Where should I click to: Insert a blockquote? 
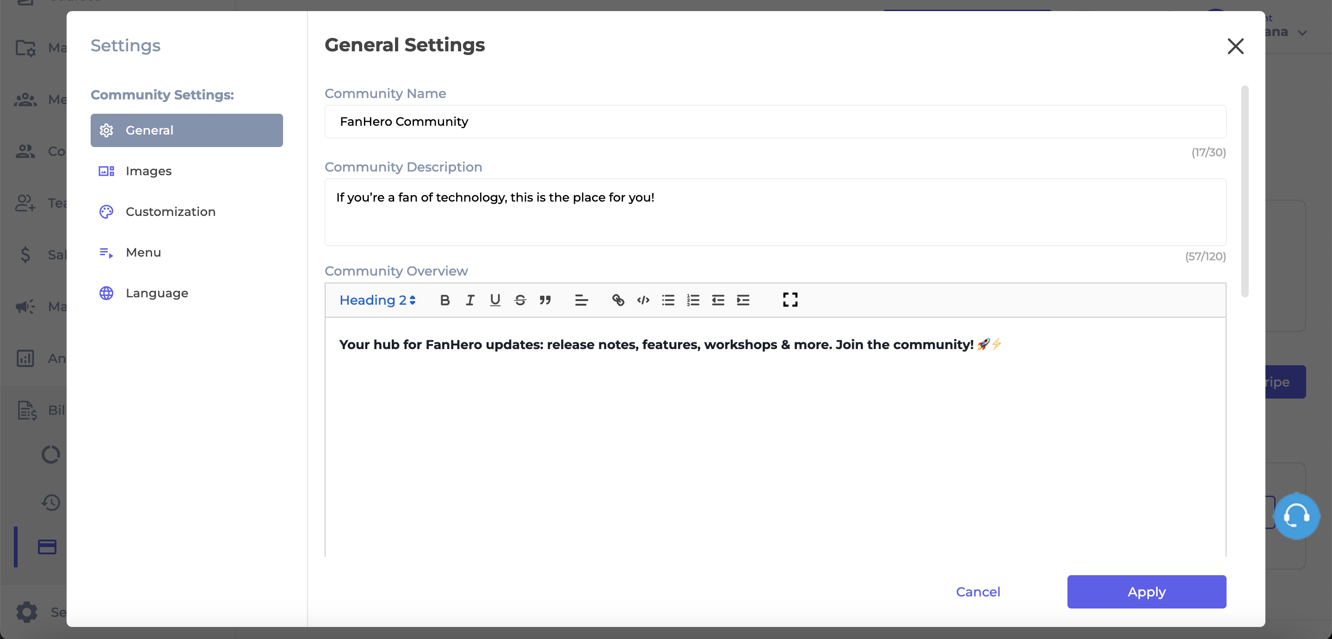pyautogui.click(x=545, y=300)
